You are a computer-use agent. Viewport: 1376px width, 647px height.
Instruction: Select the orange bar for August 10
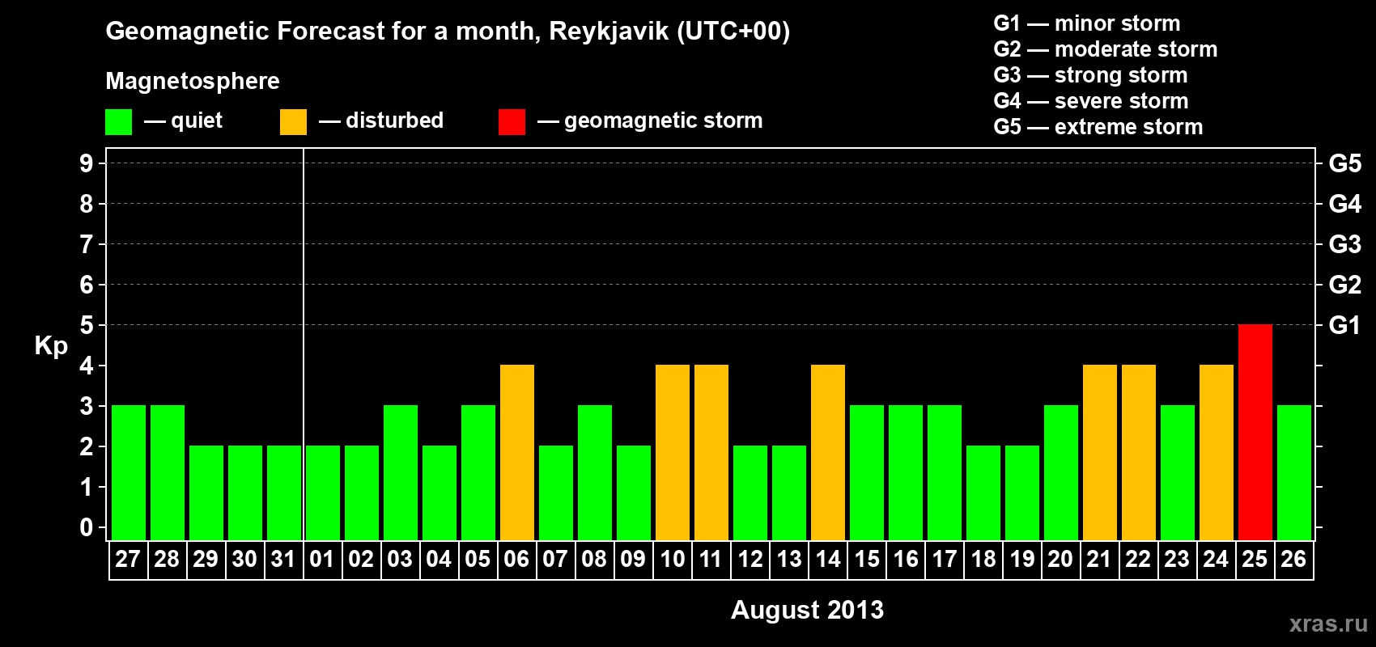point(673,452)
